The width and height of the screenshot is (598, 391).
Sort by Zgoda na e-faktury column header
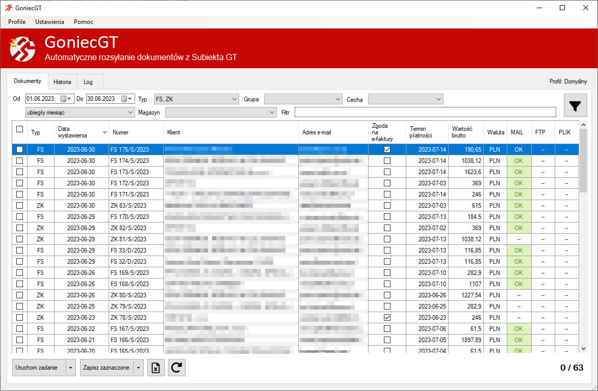(387, 132)
